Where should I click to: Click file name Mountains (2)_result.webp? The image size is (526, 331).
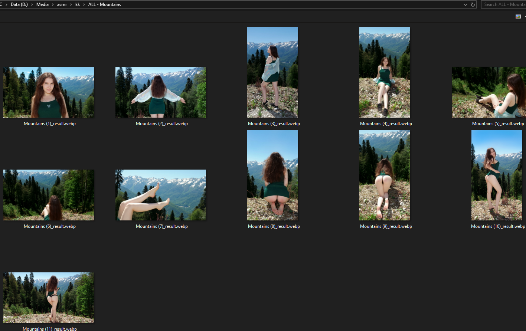(162, 124)
